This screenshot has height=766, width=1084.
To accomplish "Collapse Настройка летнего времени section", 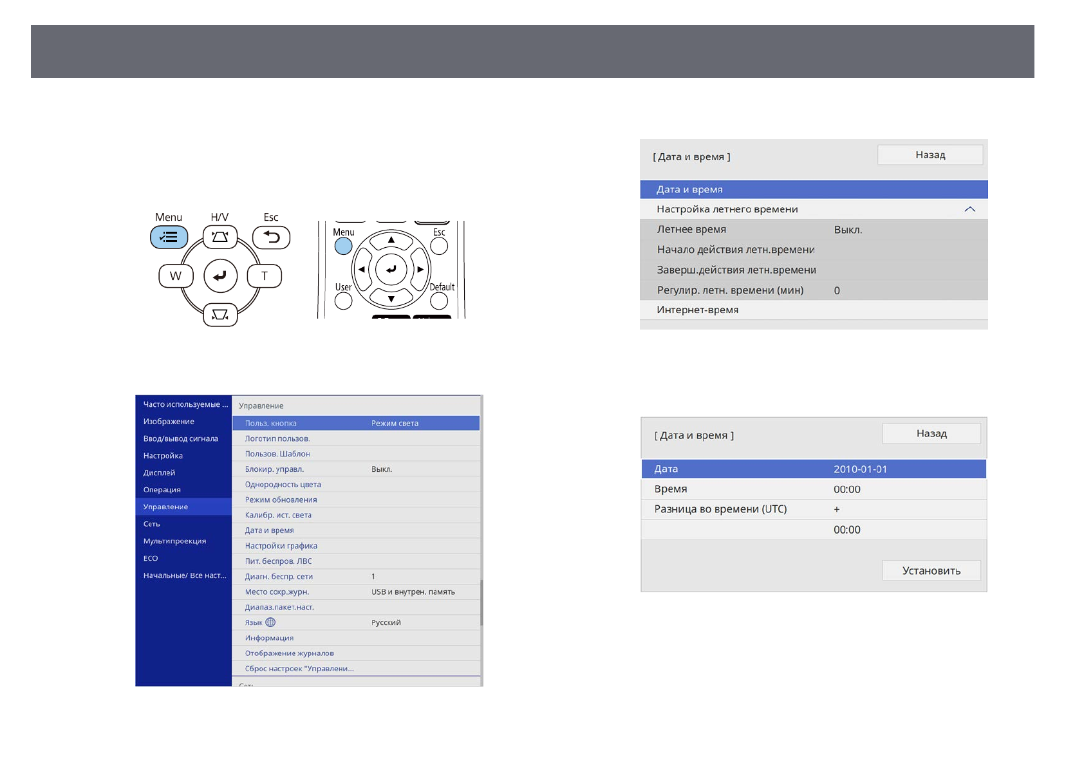I will coord(969,209).
